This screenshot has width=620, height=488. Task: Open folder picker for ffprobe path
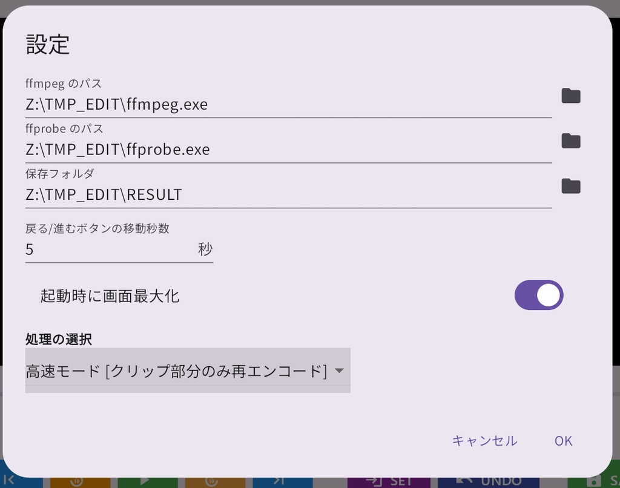570,141
